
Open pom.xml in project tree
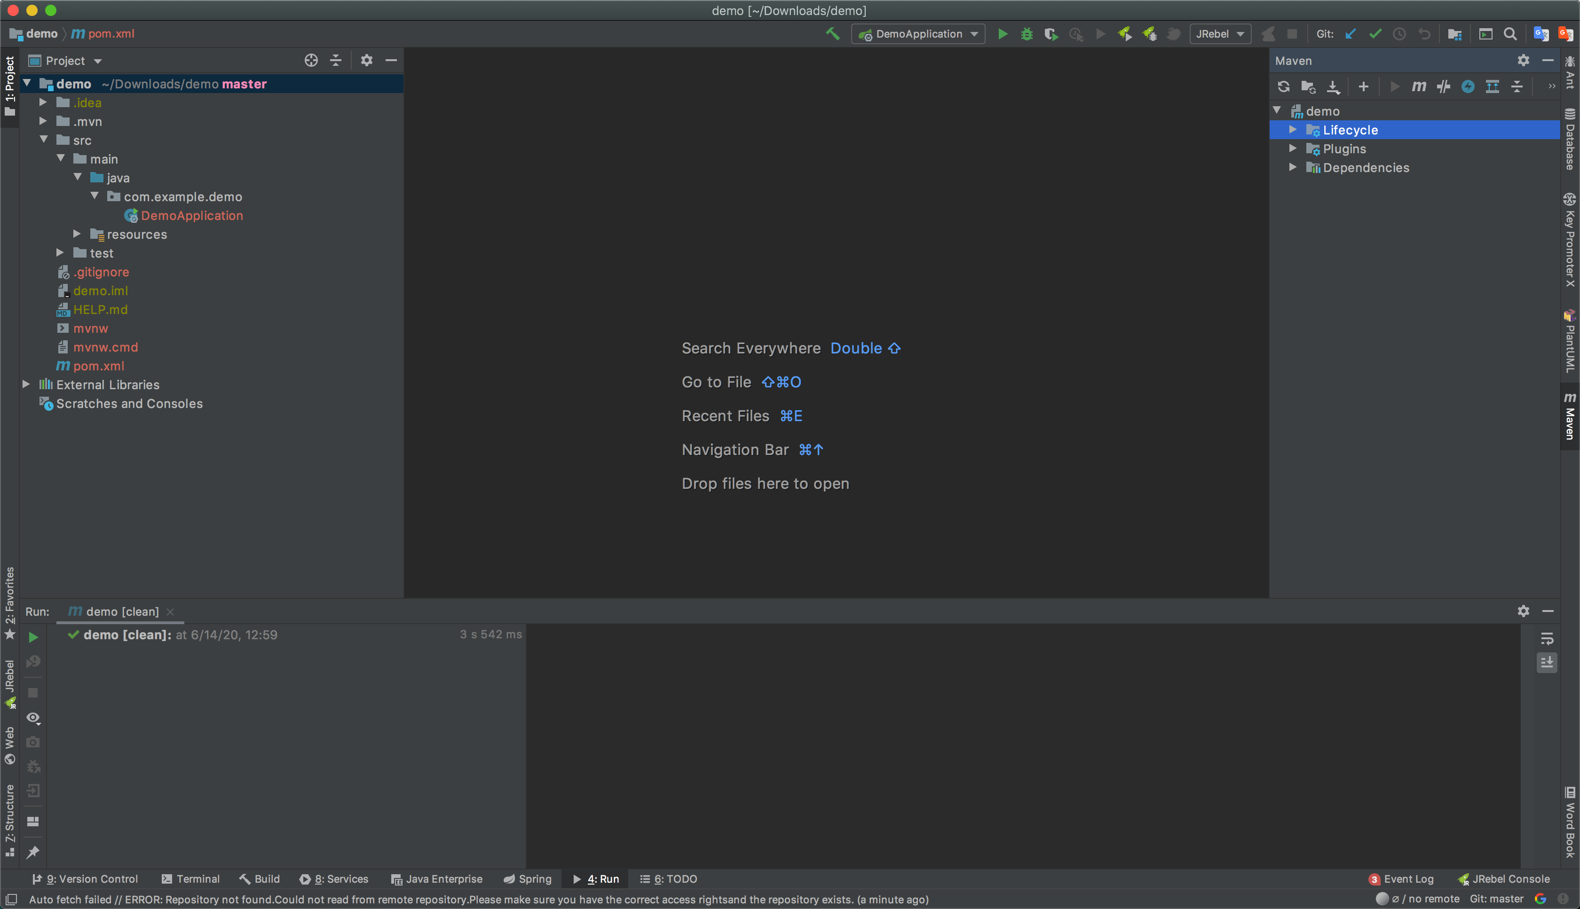(x=98, y=366)
